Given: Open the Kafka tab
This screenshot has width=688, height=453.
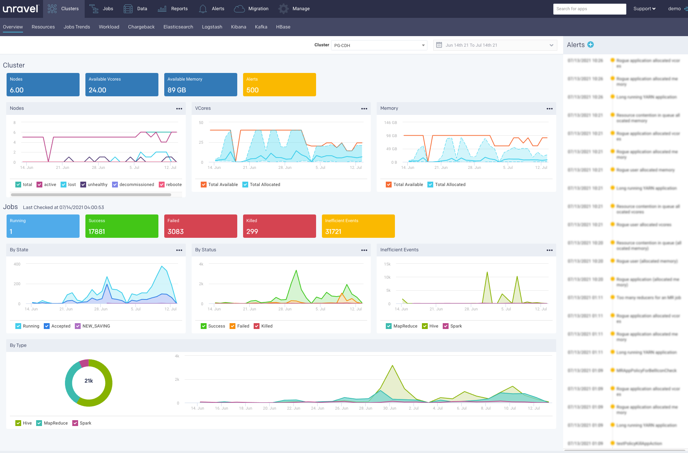Looking at the screenshot, I should tap(261, 27).
